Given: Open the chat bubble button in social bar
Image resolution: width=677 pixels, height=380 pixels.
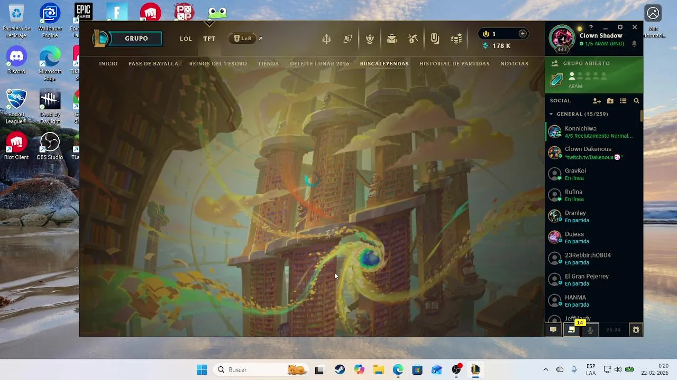Looking at the screenshot, I should [553, 330].
